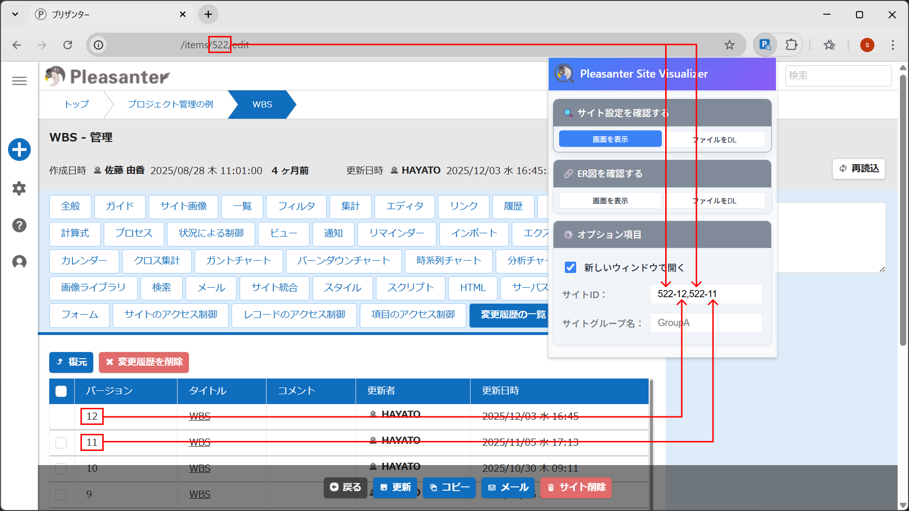This screenshot has width=909, height=511.
Task: Click the Pleasanter Site Visualizer extension icon
Action: (x=765, y=45)
